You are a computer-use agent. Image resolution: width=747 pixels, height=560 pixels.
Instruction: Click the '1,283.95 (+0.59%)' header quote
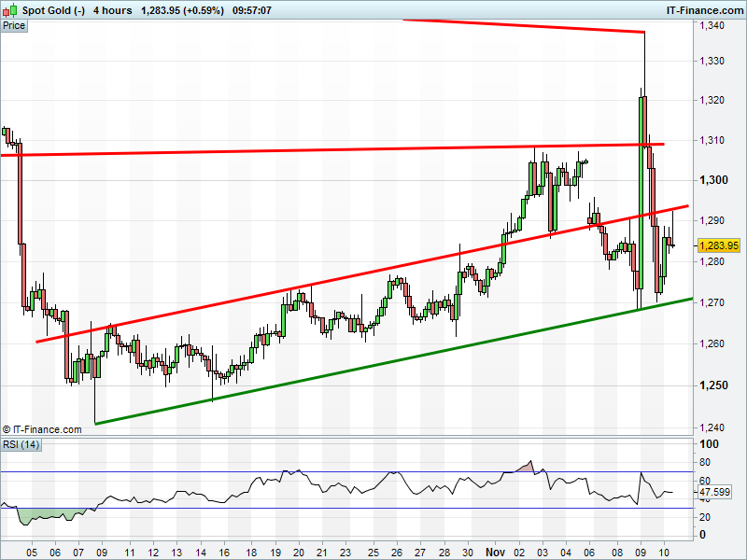[x=182, y=10]
